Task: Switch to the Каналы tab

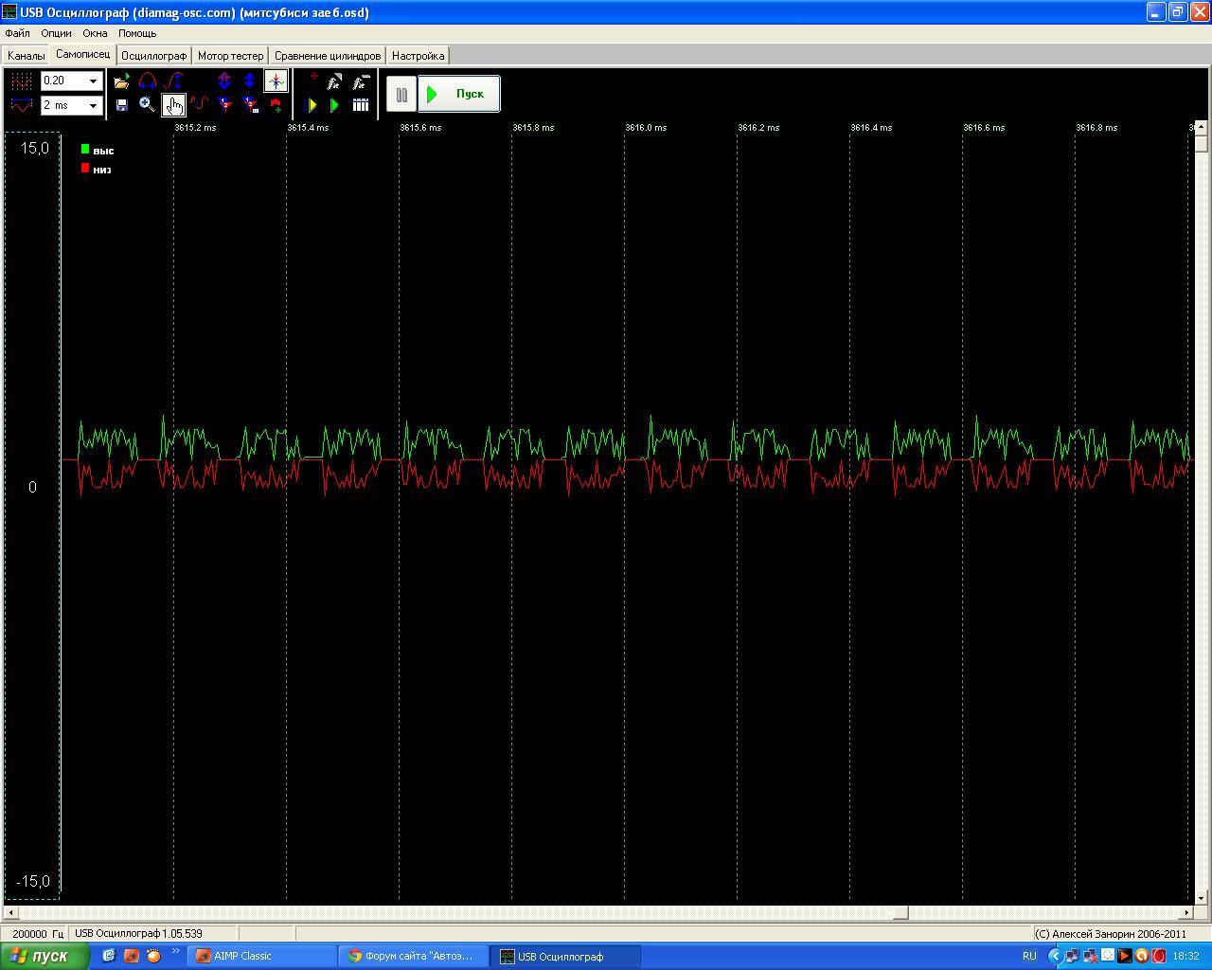Action: click(26, 56)
